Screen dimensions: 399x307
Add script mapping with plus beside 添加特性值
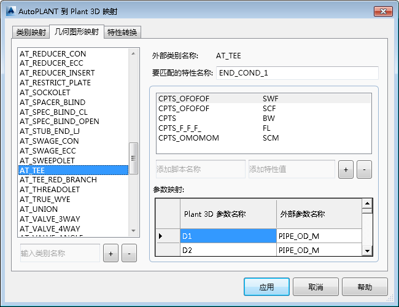tap(346, 169)
